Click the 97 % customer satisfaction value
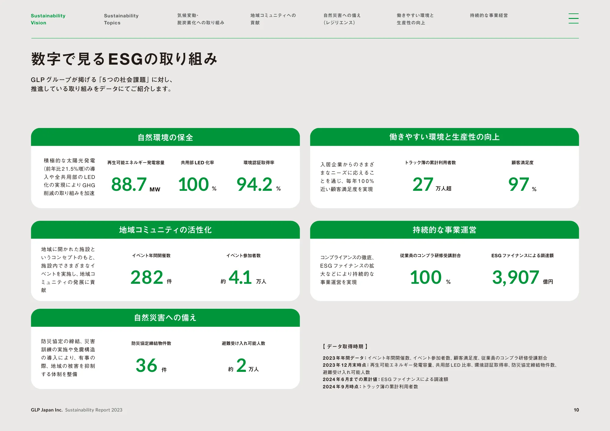This screenshot has width=610, height=431. point(522,185)
